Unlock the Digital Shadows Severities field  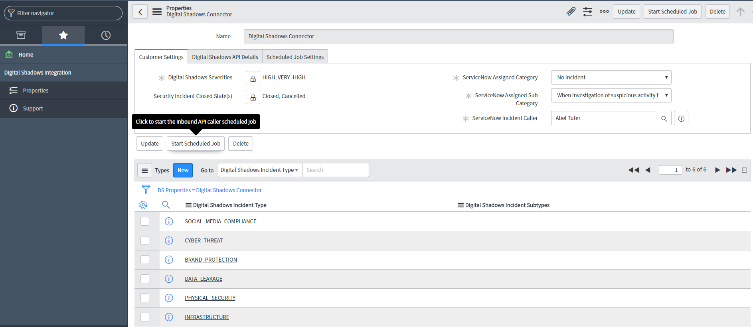253,78
